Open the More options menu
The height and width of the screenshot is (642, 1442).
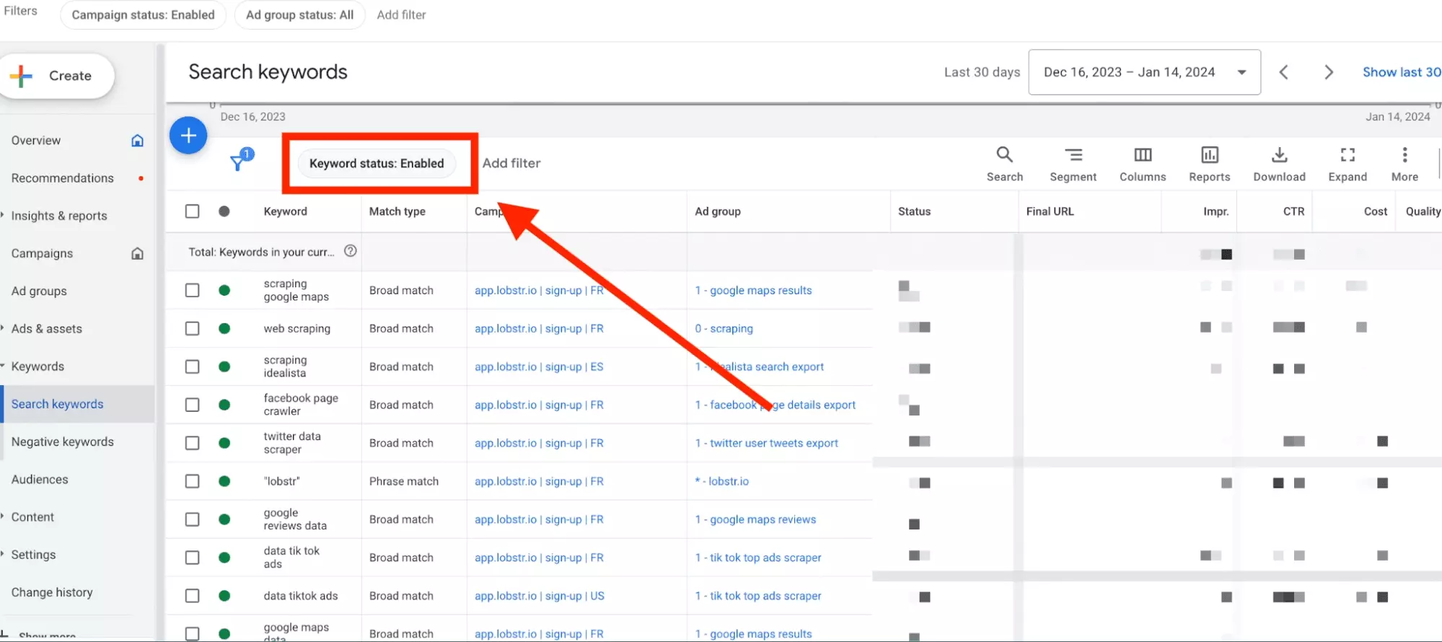point(1404,155)
